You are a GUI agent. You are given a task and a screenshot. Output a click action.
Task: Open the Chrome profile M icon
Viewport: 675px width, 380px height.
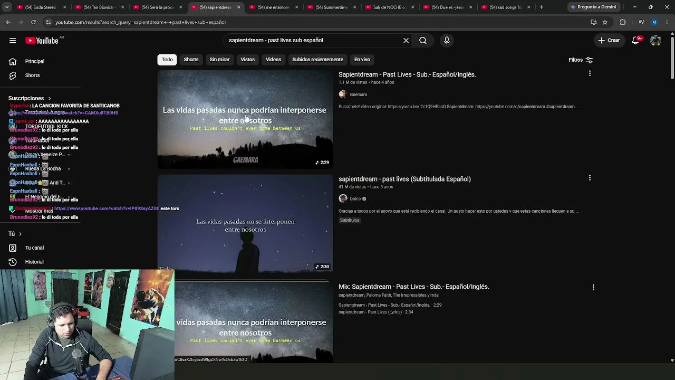click(x=654, y=22)
